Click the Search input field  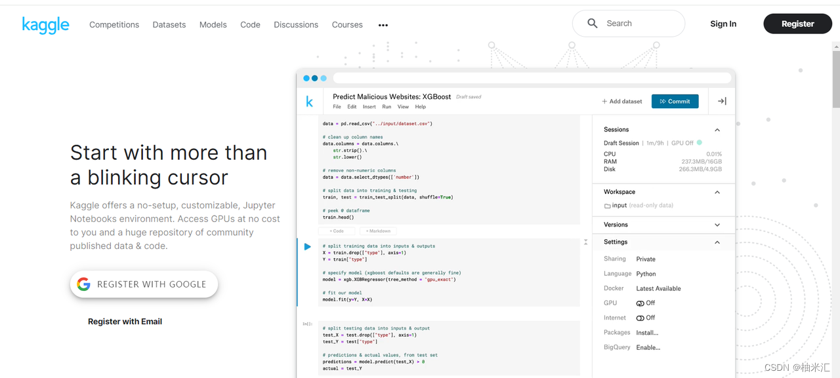tap(629, 24)
